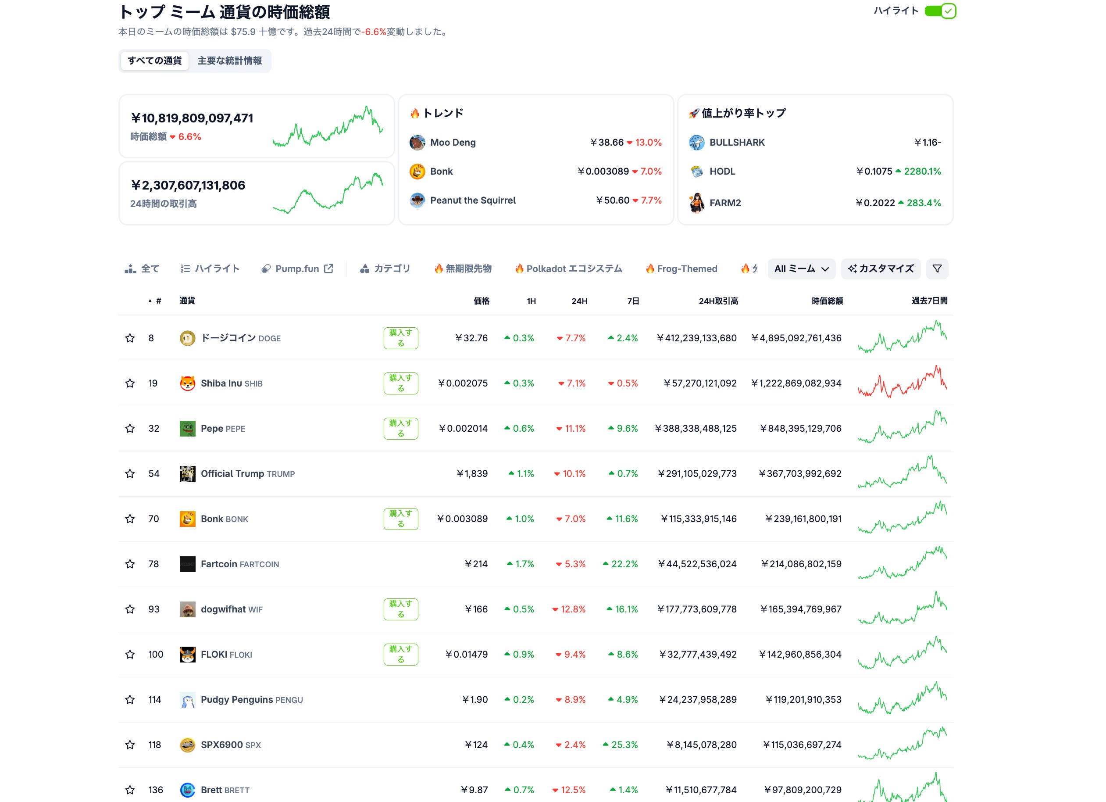1106x802 pixels.
Task: Open the All ミーム dropdown
Action: click(801, 269)
